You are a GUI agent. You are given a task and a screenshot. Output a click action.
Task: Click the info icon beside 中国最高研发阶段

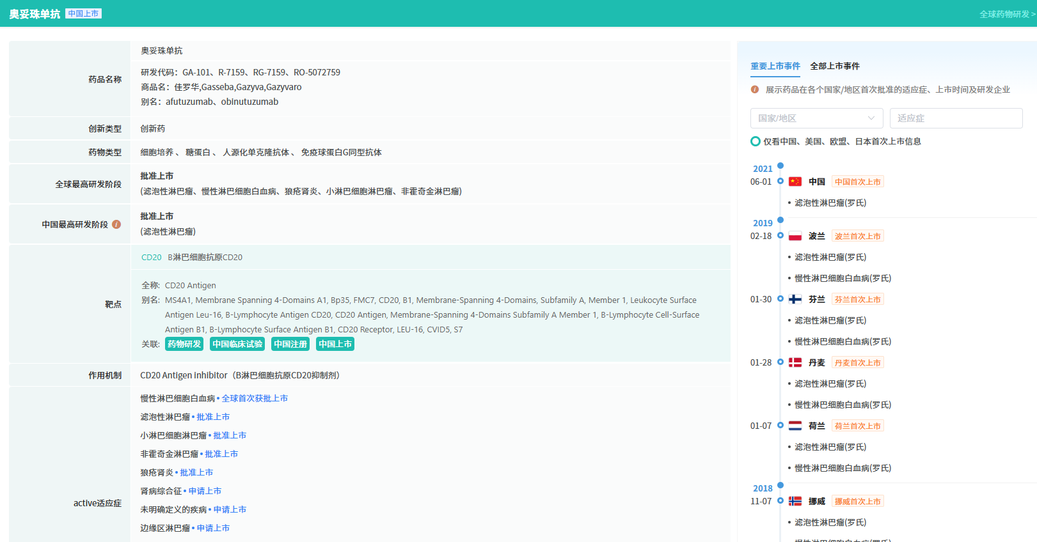click(x=116, y=224)
